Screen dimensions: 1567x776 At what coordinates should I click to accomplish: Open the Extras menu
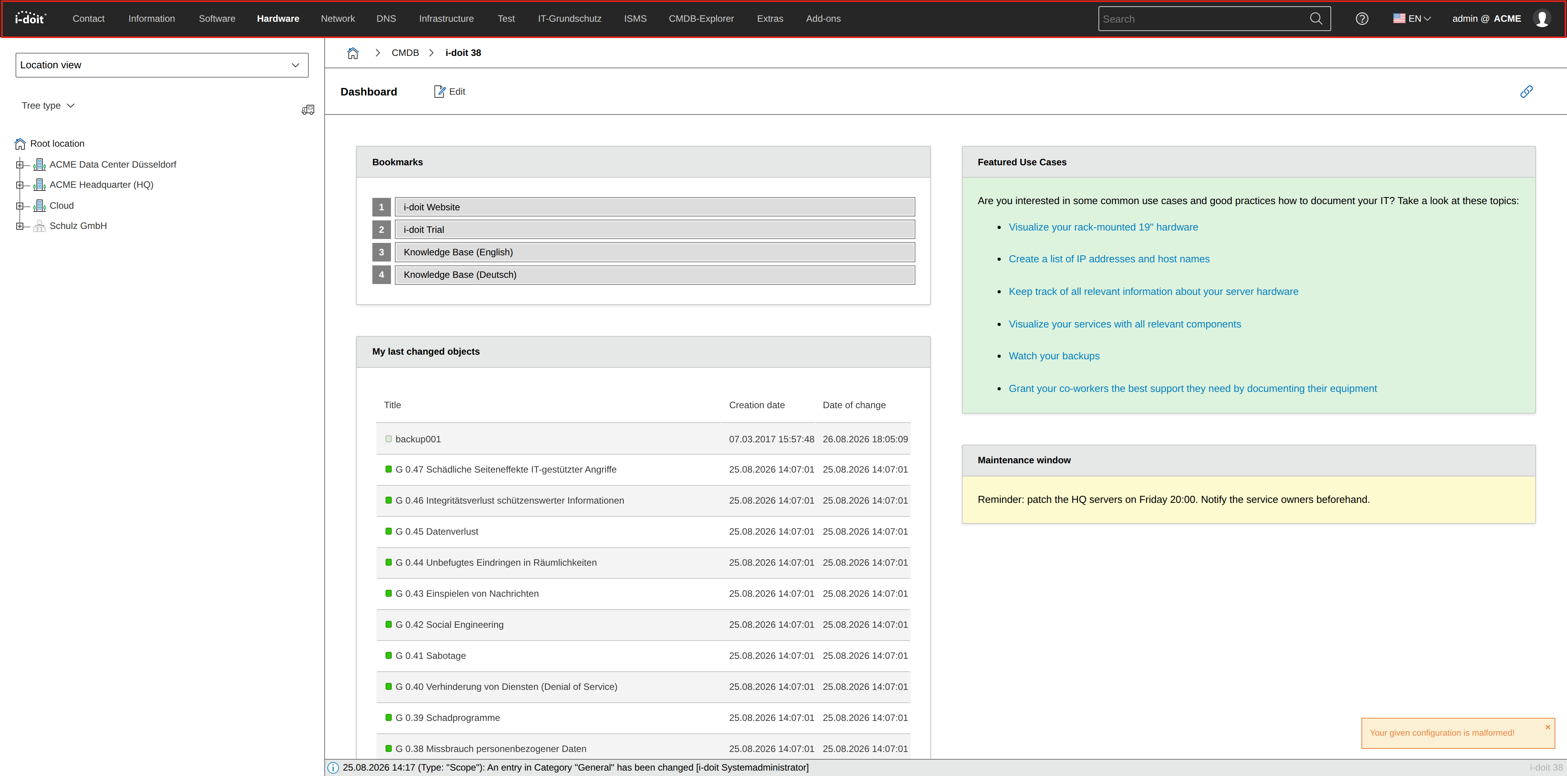pos(770,18)
